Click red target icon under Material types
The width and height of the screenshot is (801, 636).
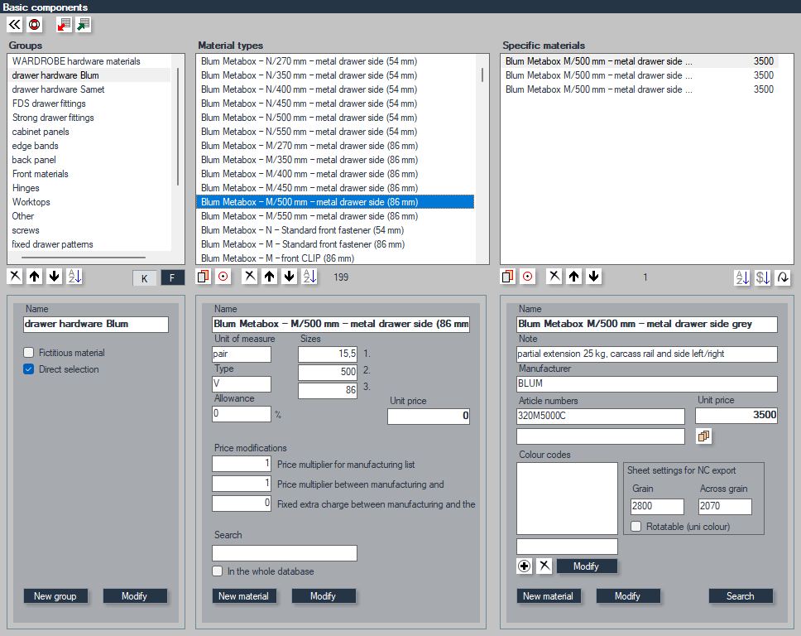(223, 277)
